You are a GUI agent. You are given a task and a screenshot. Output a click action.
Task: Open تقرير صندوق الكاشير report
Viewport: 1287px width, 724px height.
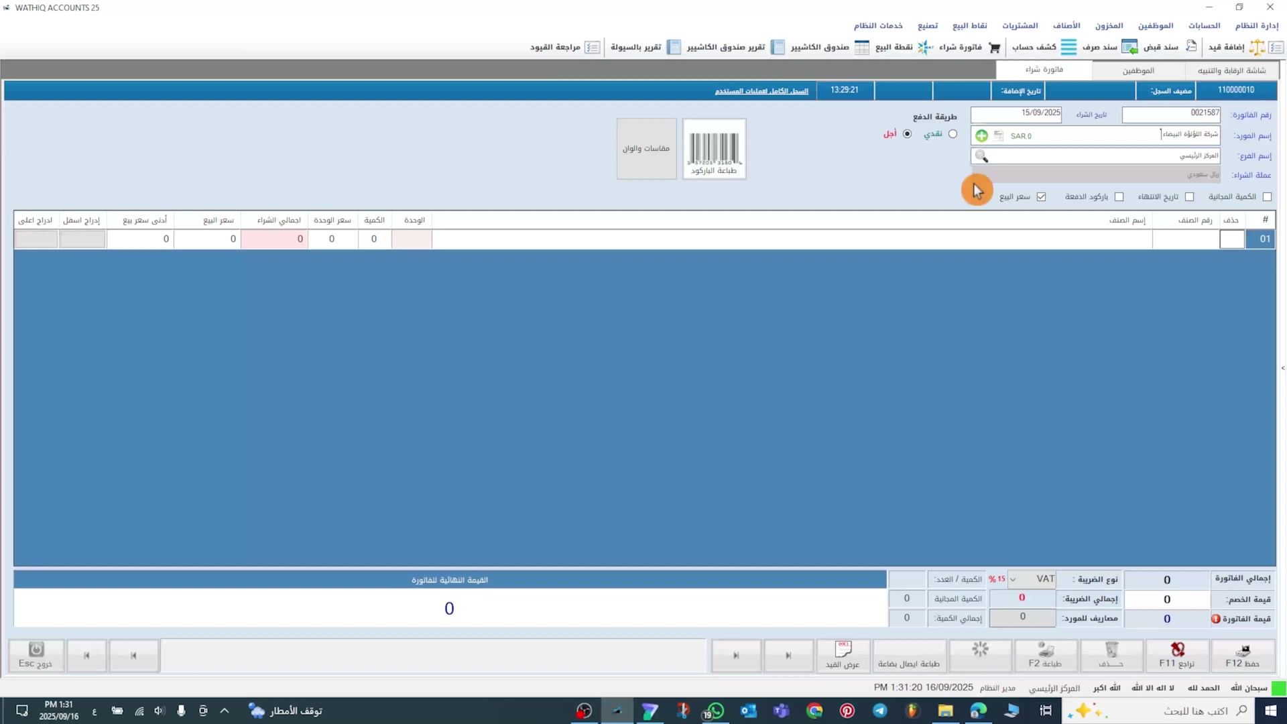coord(735,47)
